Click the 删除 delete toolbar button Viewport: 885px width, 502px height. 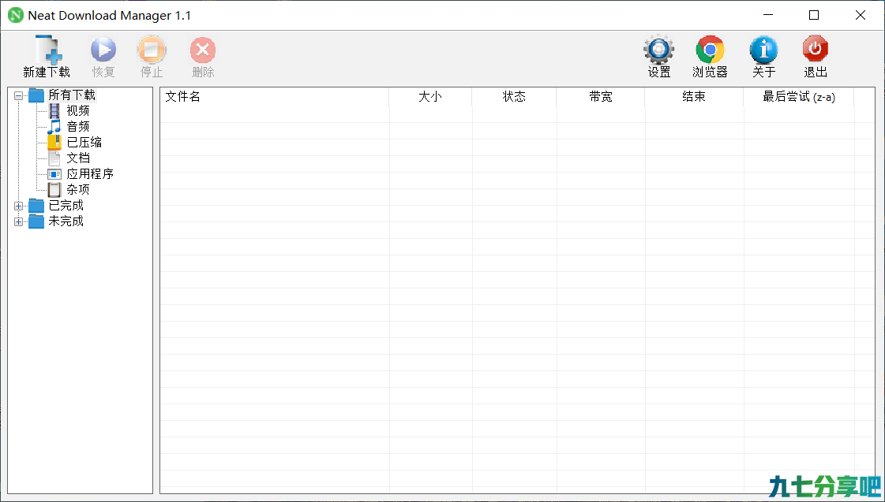pos(203,56)
